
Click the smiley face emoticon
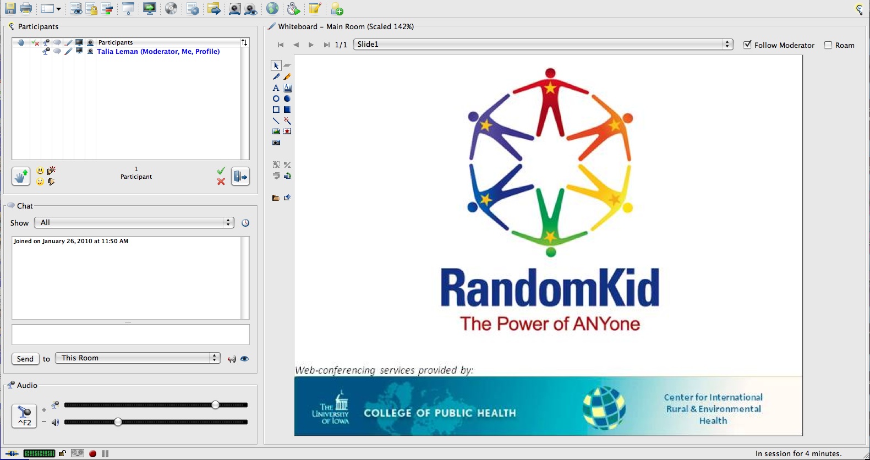pos(40,171)
